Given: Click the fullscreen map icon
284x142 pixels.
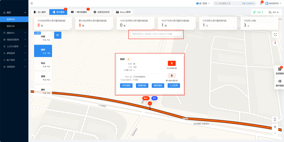Looking at the screenshot, I should 275,35.
